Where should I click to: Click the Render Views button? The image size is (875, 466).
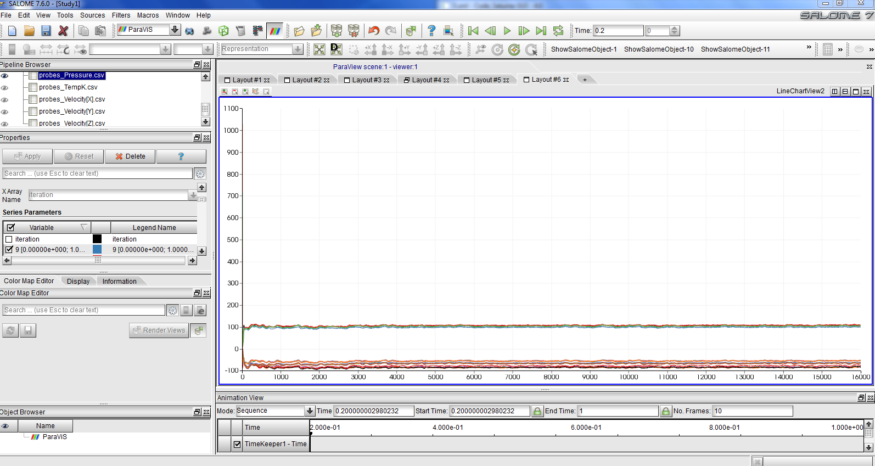tap(159, 330)
